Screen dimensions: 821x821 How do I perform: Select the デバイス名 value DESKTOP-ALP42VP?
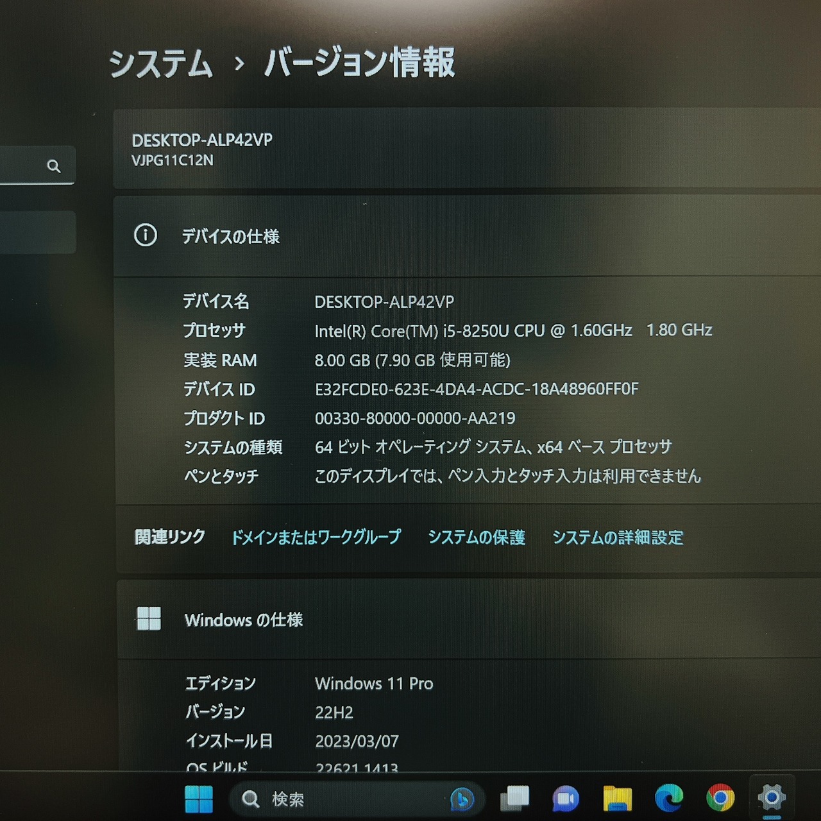click(384, 301)
